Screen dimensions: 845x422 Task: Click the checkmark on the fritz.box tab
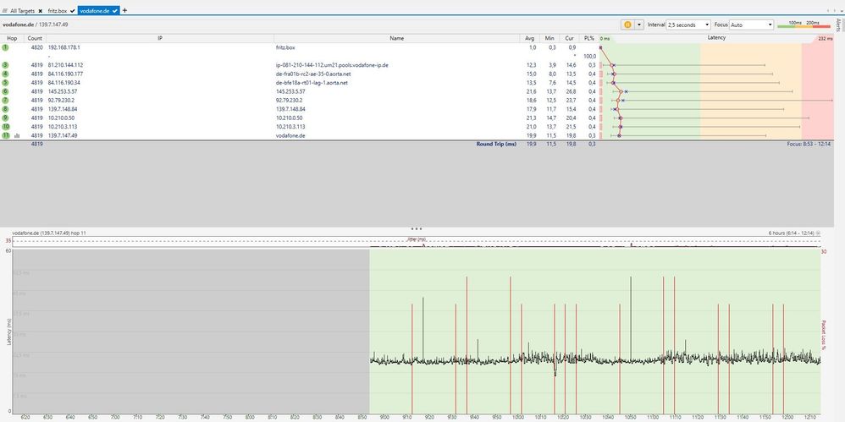pyautogui.click(x=73, y=10)
